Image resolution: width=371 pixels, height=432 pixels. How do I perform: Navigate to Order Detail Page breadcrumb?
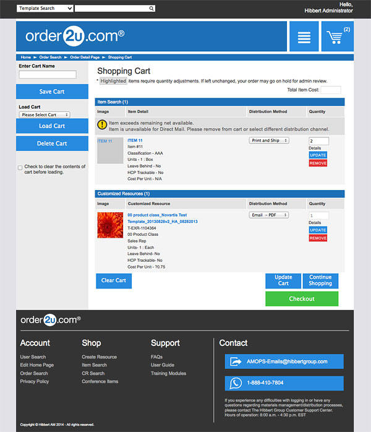(84, 57)
